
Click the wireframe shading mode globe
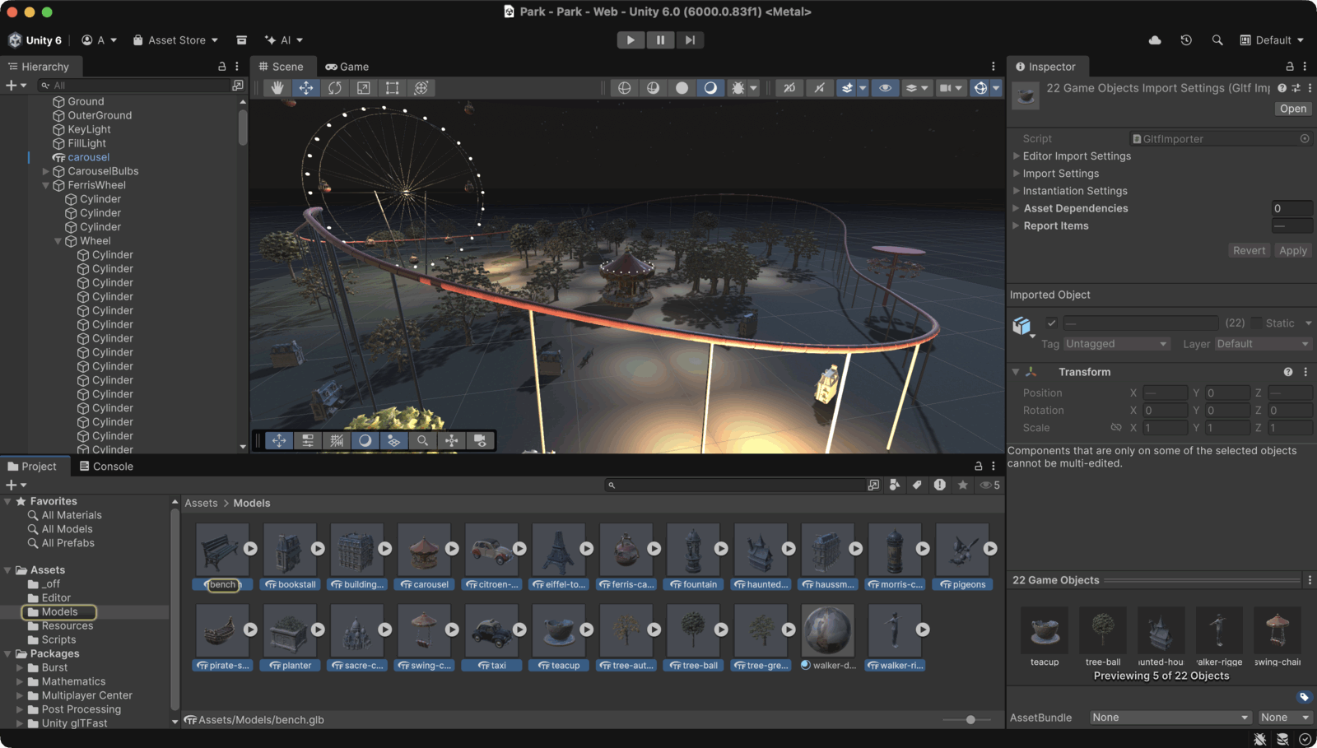click(x=625, y=88)
